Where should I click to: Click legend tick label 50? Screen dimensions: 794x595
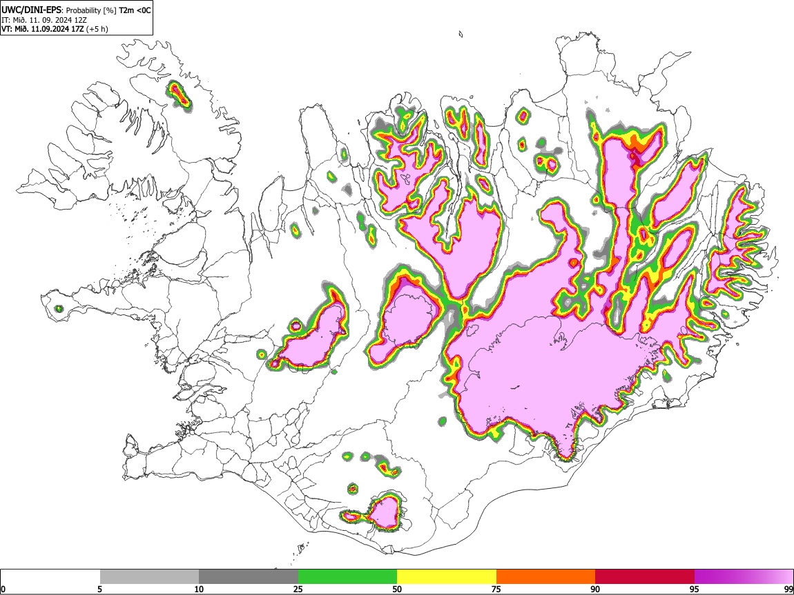pos(397,589)
